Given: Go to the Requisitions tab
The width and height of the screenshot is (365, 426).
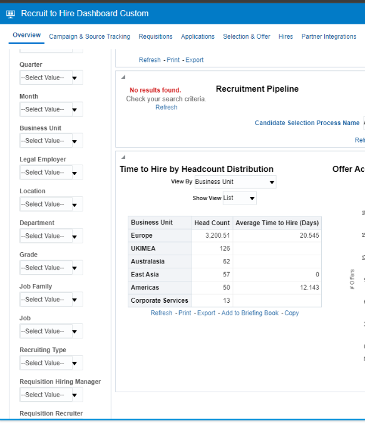Looking at the screenshot, I should [155, 36].
